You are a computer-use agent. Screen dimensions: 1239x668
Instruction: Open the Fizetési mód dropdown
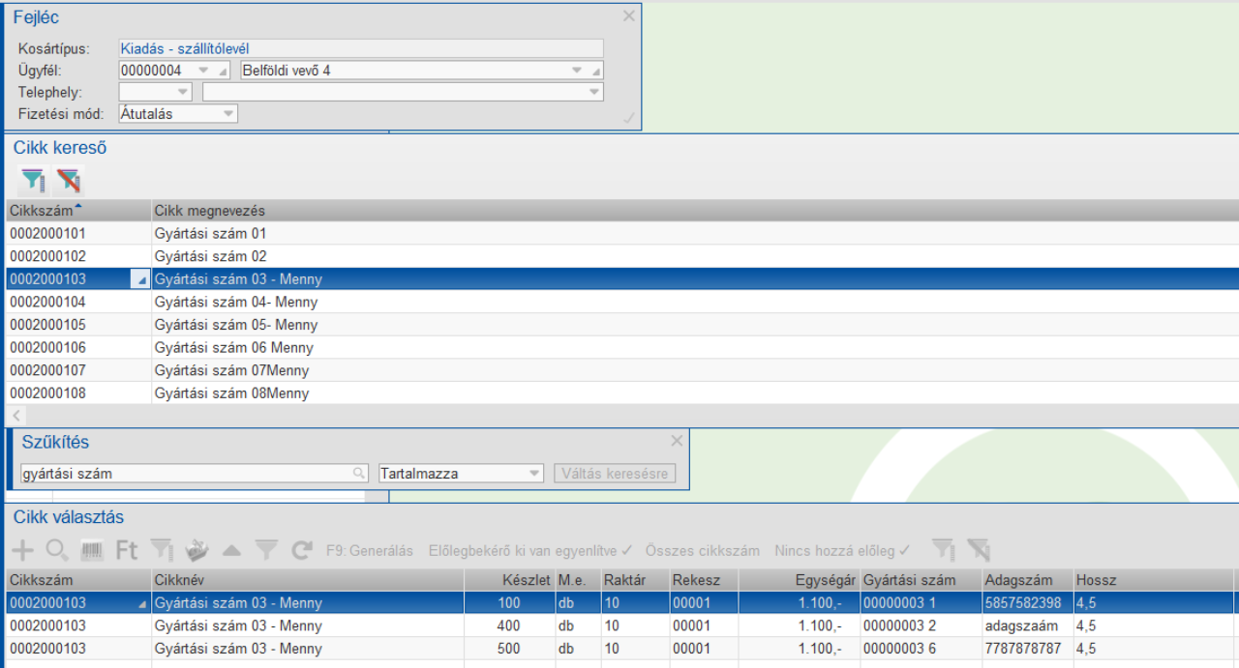[228, 114]
